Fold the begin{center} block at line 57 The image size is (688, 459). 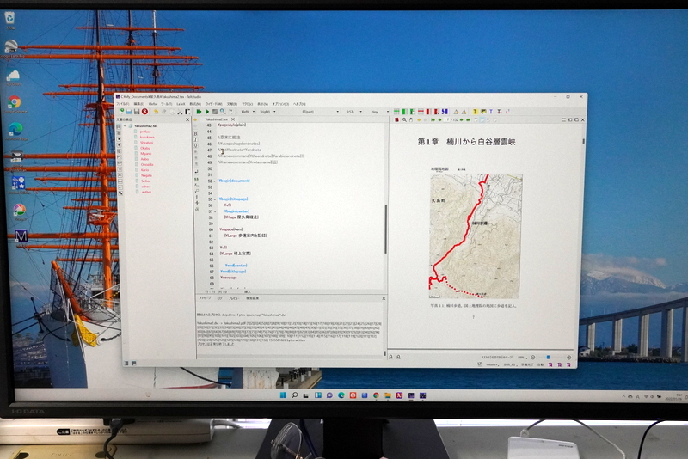pos(215,211)
